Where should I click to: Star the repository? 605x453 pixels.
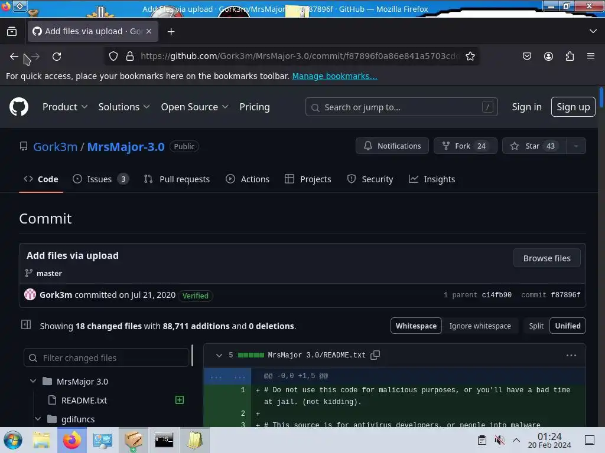pos(534,146)
